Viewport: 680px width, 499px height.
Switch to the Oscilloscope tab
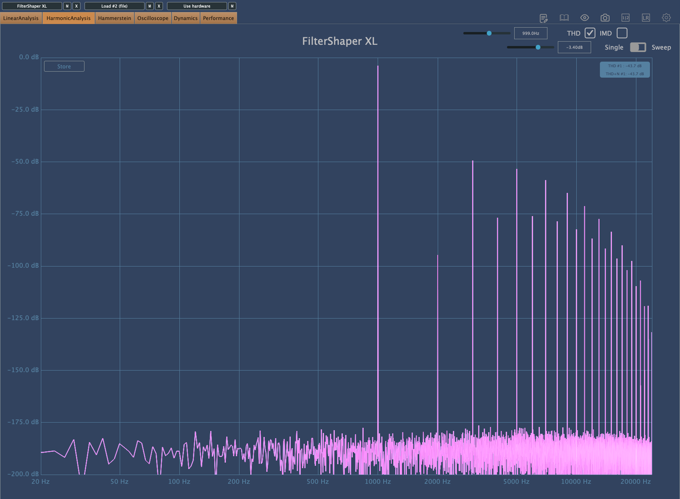coord(153,18)
